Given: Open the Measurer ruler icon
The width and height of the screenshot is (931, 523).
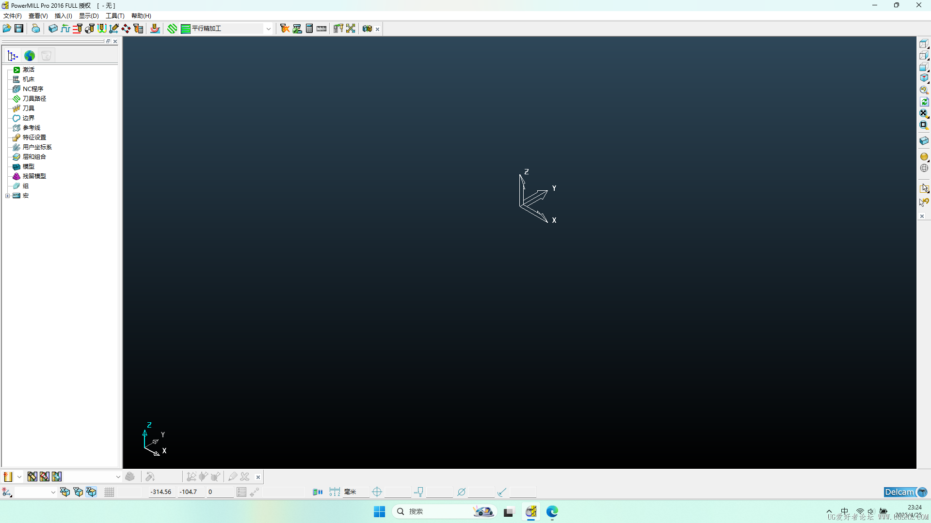Looking at the screenshot, I should [x=321, y=29].
